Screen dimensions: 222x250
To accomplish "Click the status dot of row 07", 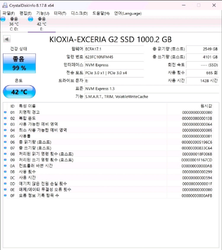I will [x=5, y=148].
